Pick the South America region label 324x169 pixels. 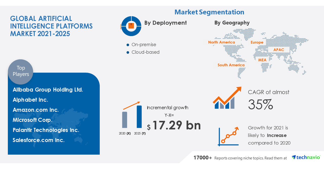click(231, 65)
